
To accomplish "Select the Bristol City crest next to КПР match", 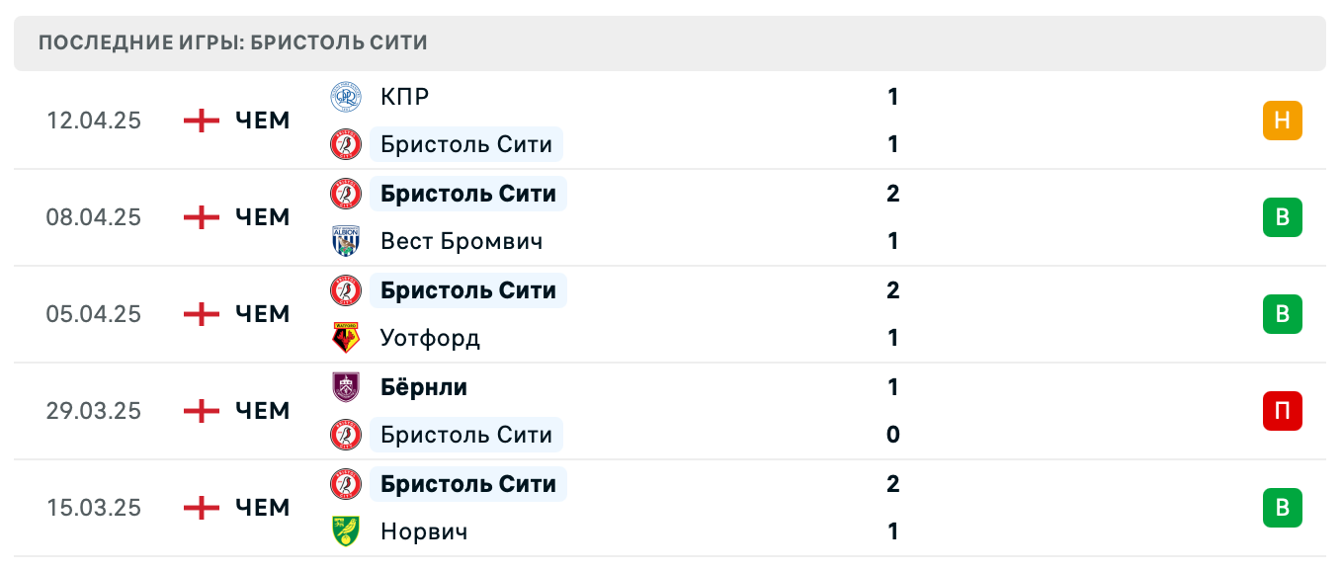I will tap(346, 144).
